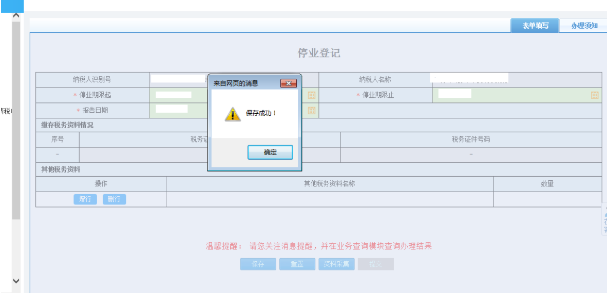
Task: Click the left scrollbar down arrow
Action: pos(15,281)
